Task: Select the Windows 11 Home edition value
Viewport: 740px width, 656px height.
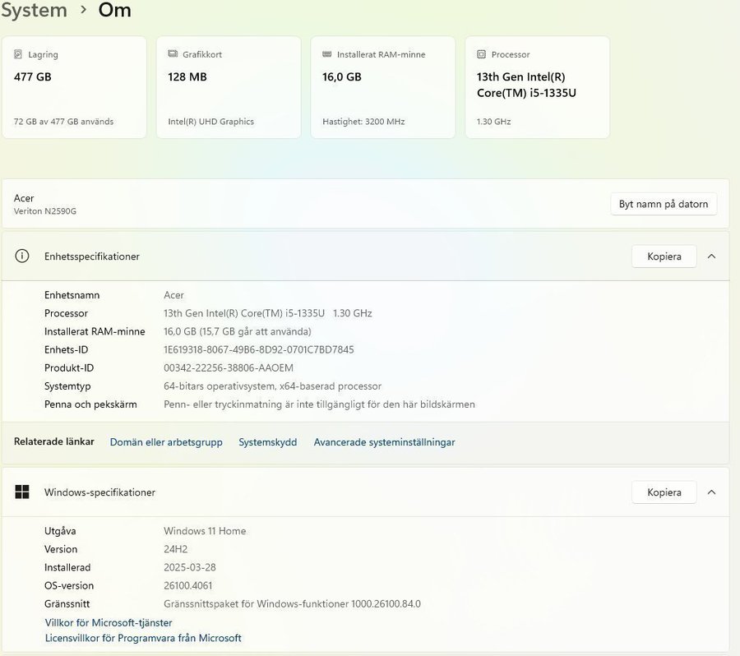Action: pos(205,531)
